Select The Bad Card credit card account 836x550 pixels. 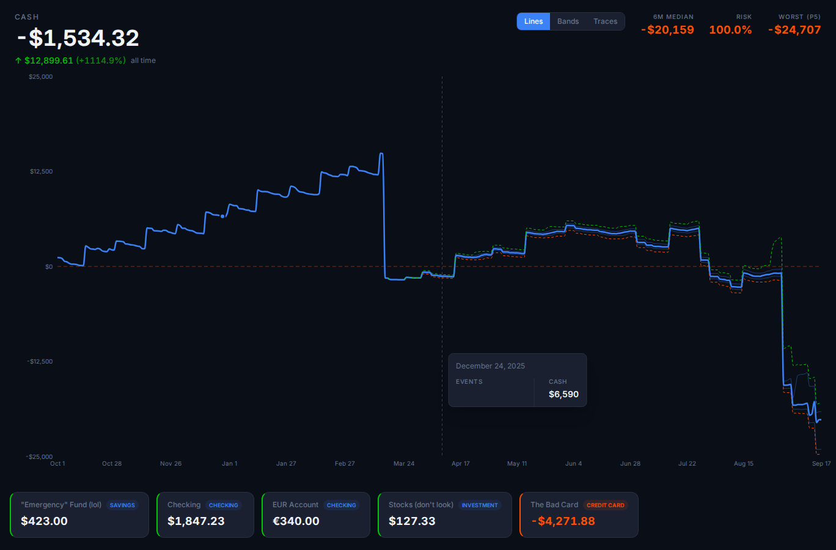(x=578, y=515)
